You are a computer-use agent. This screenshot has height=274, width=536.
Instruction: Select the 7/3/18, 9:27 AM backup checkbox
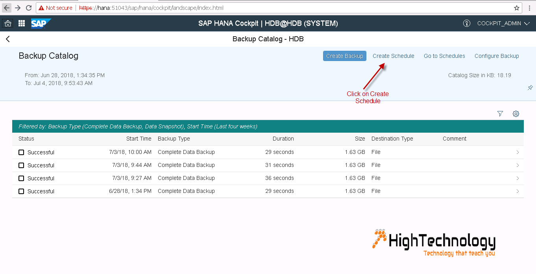21,178
